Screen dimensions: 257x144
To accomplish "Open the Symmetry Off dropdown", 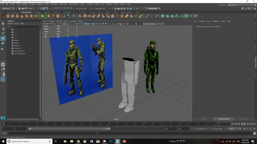I will [101, 9].
